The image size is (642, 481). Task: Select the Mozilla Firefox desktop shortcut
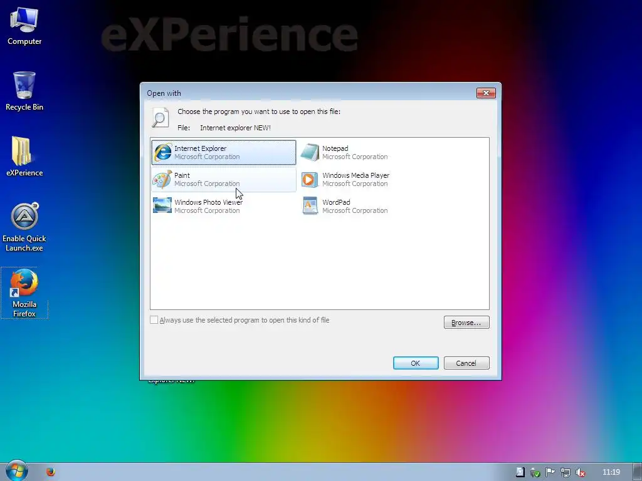coord(24,293)
